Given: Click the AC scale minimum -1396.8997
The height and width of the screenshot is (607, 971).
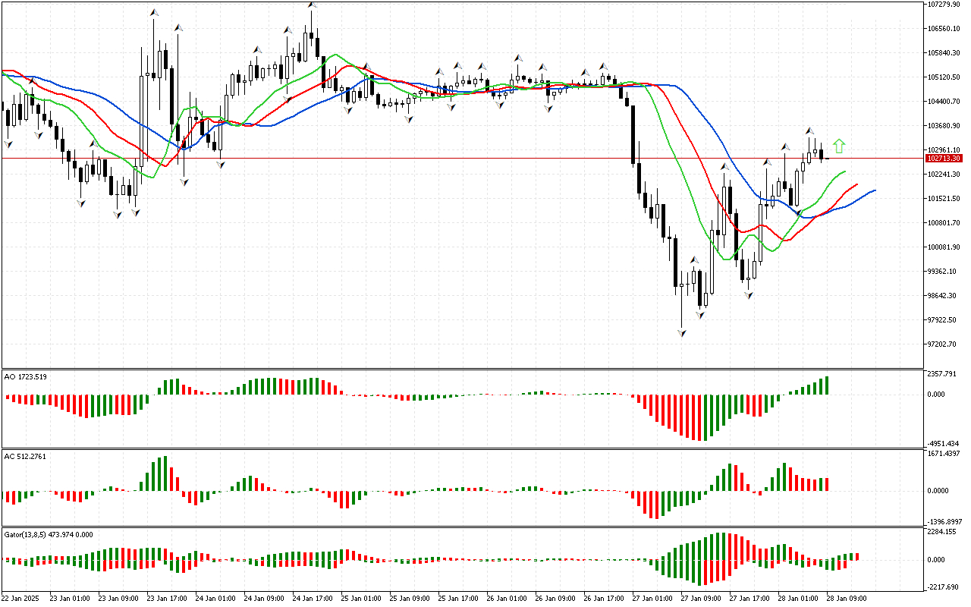Looking at the screenshot, I should (x=944, y=522).
